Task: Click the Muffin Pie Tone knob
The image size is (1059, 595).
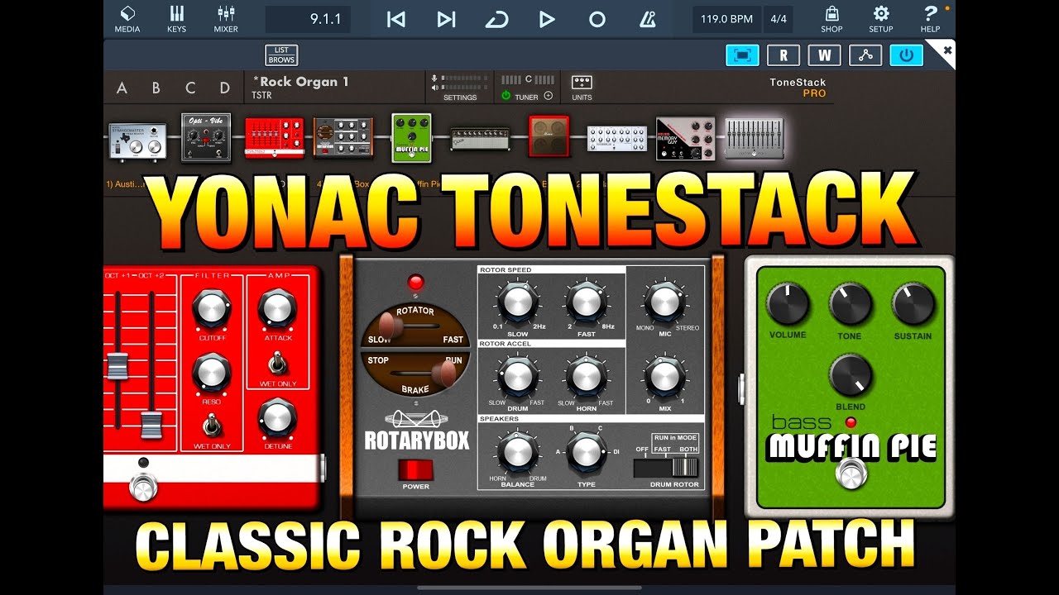Action: (x=851, y=304)
